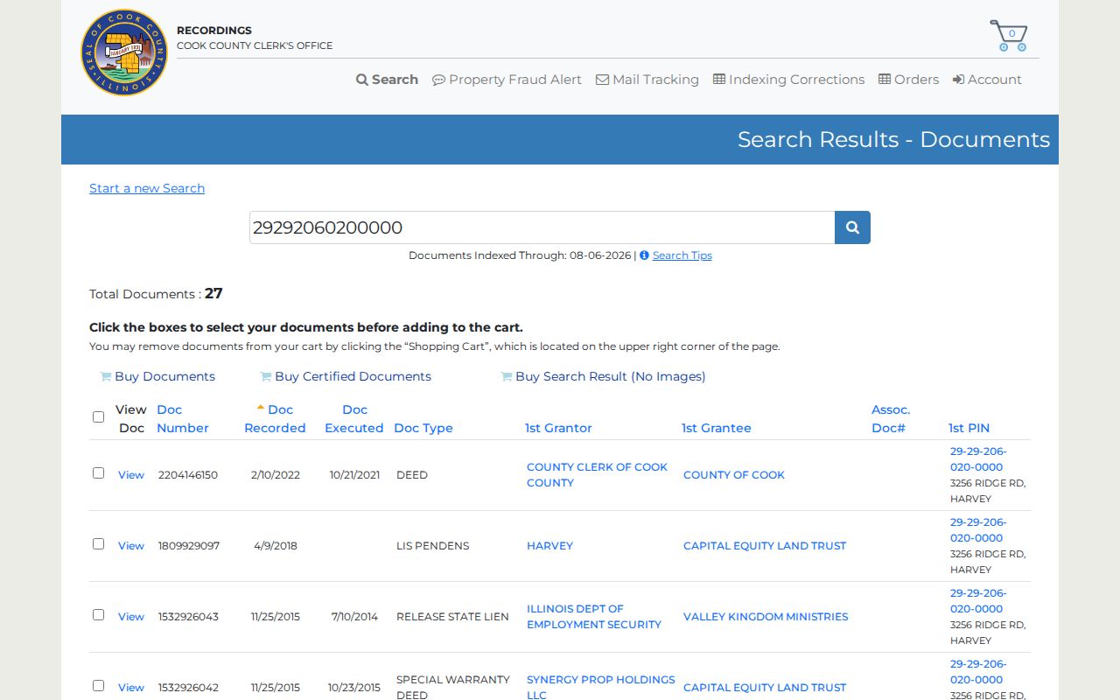
Task: Sort by 1st Grantee column
Action: pyautogui.click(x=716, y=428)
